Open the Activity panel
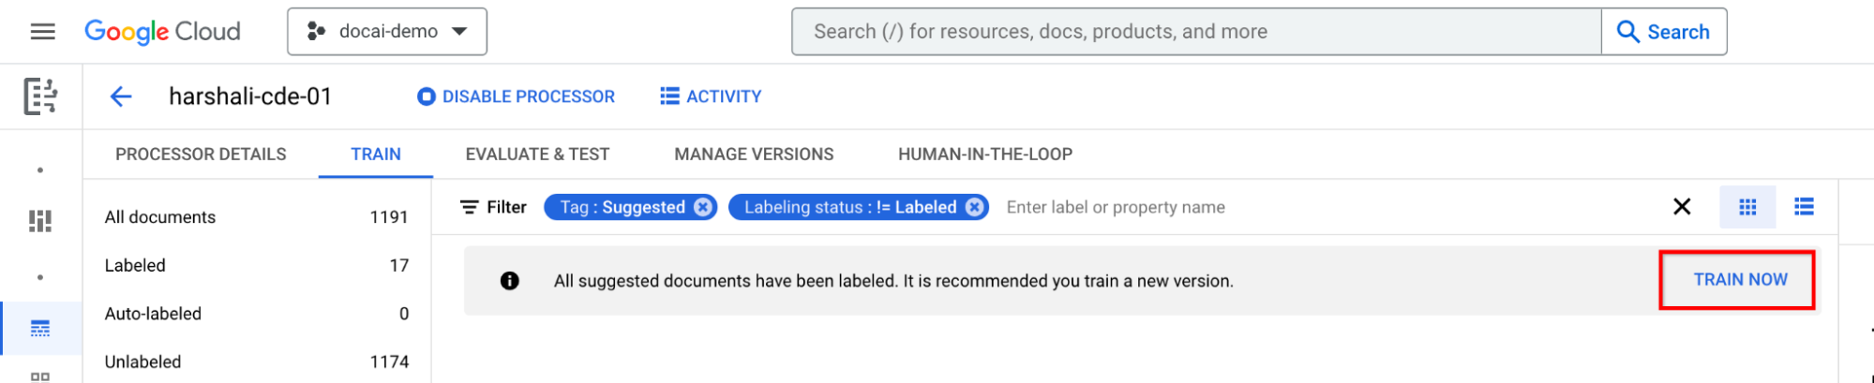 (711, 96)
